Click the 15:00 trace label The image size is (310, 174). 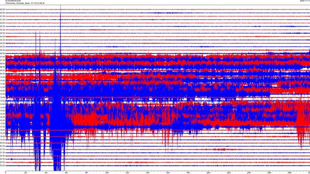coord(3,111)
